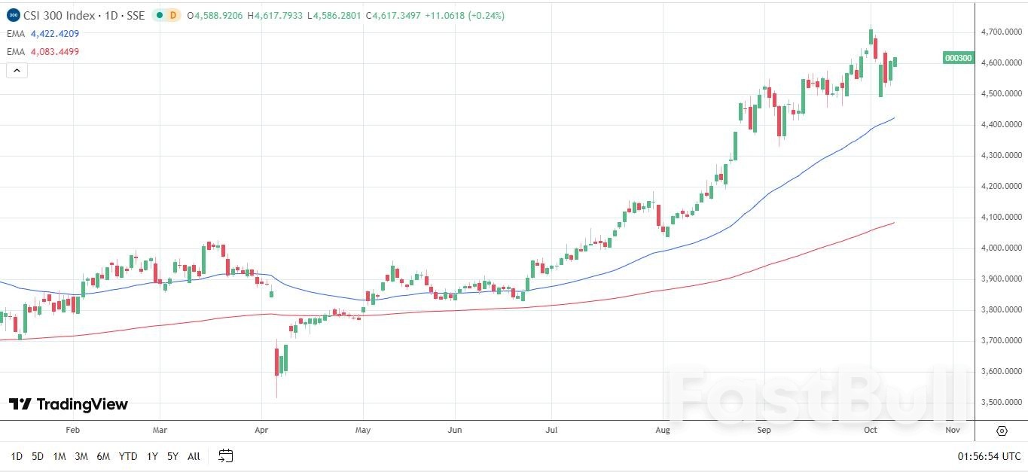
Task: Open the go-to-date calendar icon
Action: pyautogui.click(x=226, y=456)
